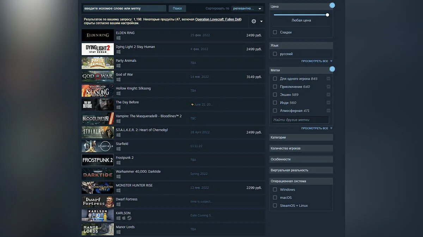Expand the Категории filter section
The height and width of the screenshot is (237, 423).
pos(301,138)
